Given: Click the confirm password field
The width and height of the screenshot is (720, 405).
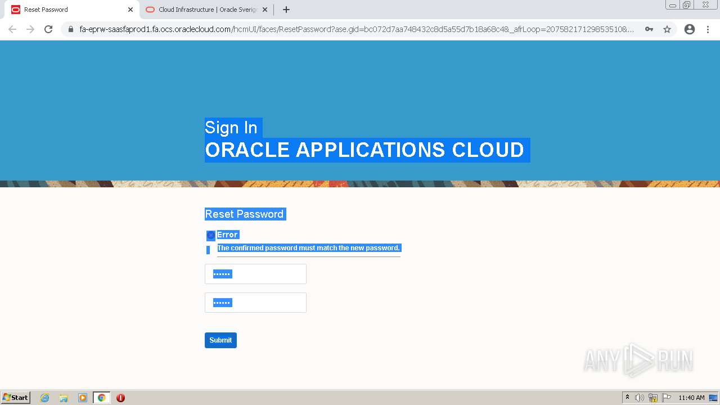Looking at the screenshot, I should (255, 303).
